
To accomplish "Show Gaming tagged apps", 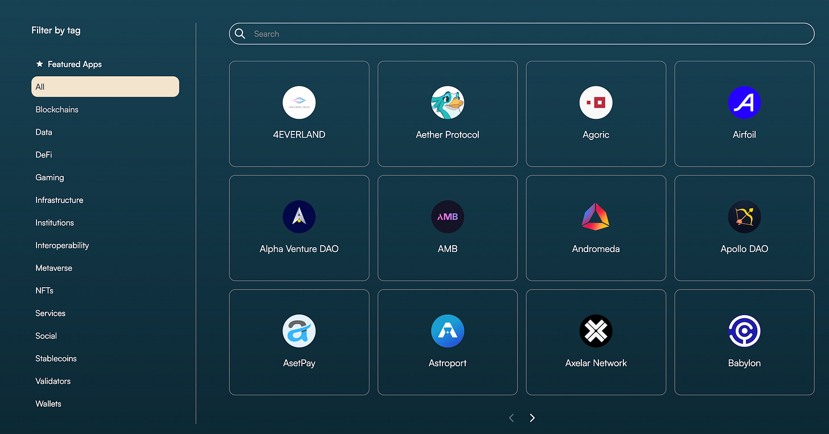I will pos(50,177).
